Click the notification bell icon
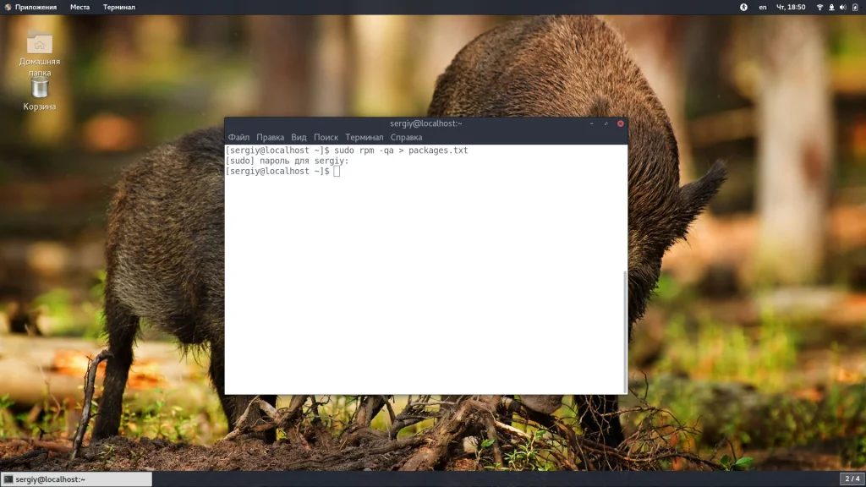The image size is (866, 487). click(831, 7)
